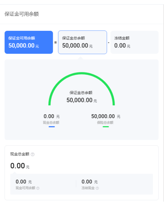The image size is (164, 204).
Task: Click the green 保险总余额 legend marker
Action: (106, 127)
